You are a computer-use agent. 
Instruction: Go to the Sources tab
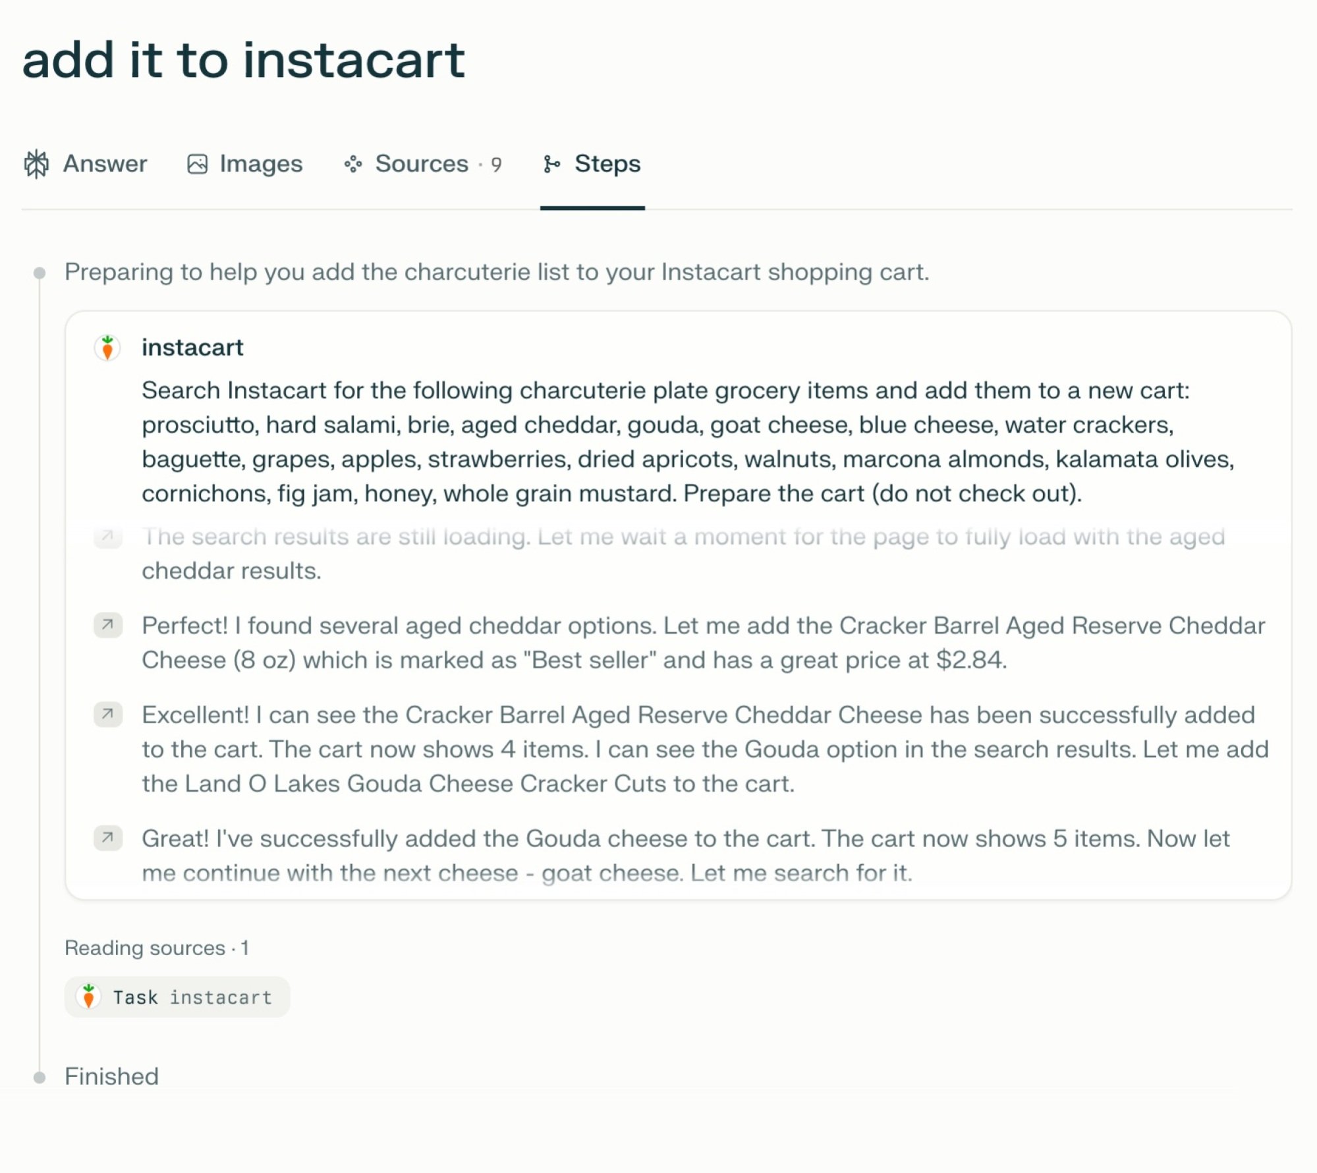coord(422,164)
